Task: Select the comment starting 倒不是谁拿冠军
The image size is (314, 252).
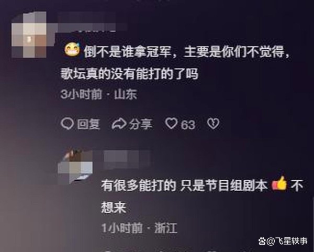Action: [x=175, y=63]
